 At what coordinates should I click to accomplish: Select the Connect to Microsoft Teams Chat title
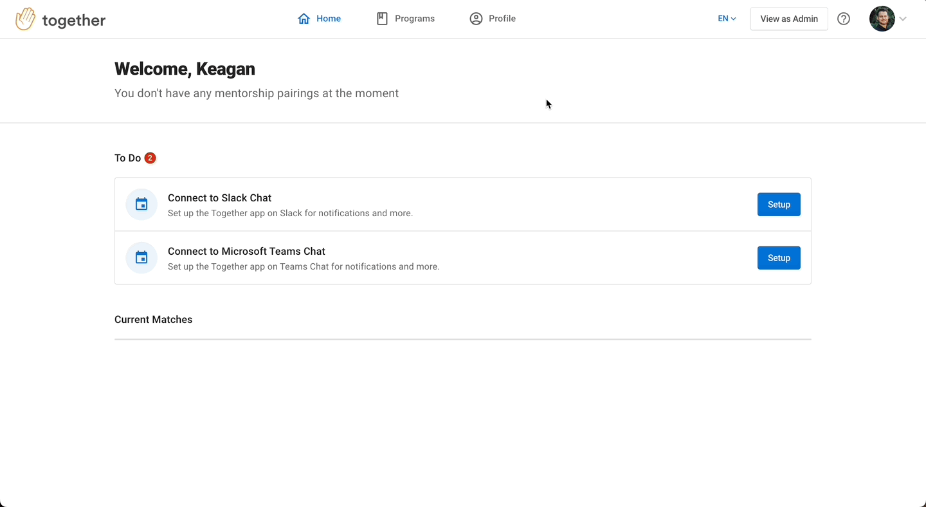pos(247,251)
